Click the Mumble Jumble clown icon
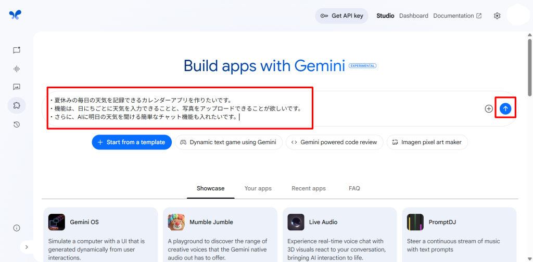This screenshot has width=533, height=262. (x=176, y=222)
